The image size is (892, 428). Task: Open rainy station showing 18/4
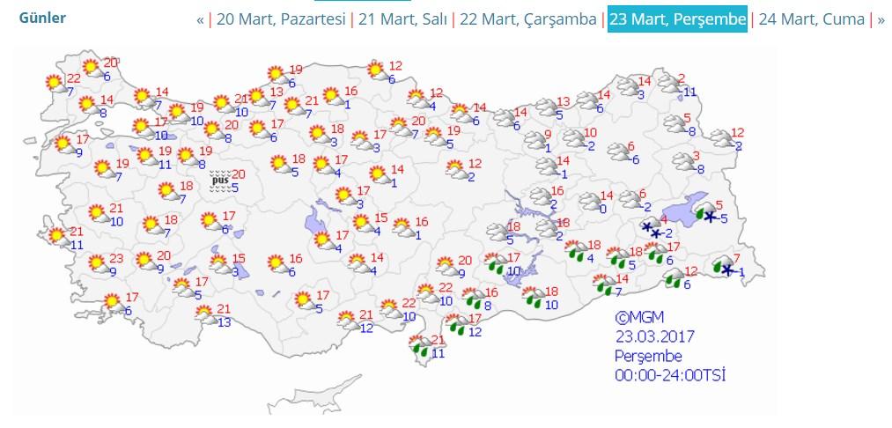coord(577,251)
